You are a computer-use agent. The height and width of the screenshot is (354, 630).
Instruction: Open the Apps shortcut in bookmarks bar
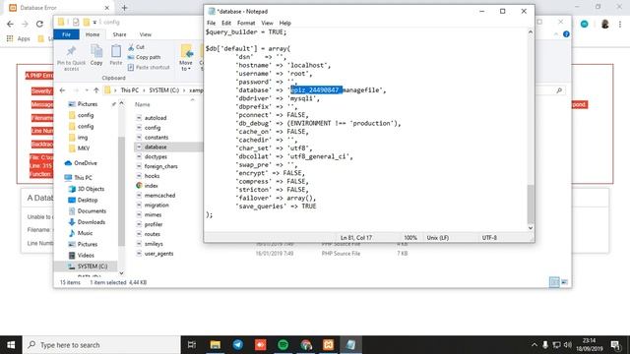coord(19,38)
